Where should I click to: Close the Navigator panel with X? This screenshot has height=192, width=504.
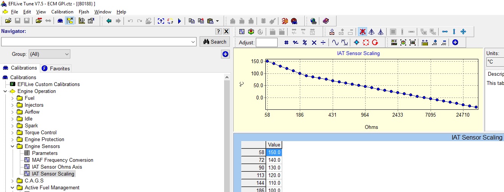[x=226, y=31]
